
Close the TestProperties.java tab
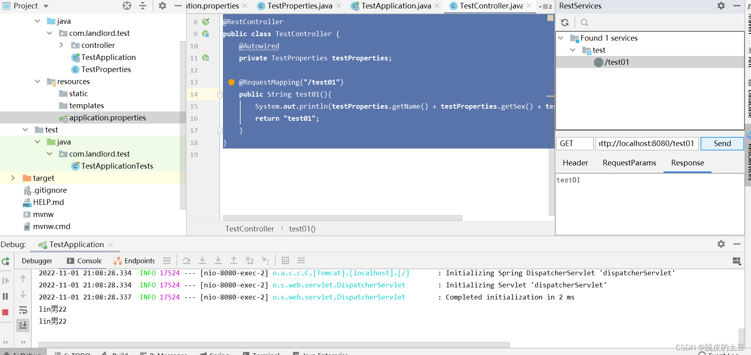(339, 6)
